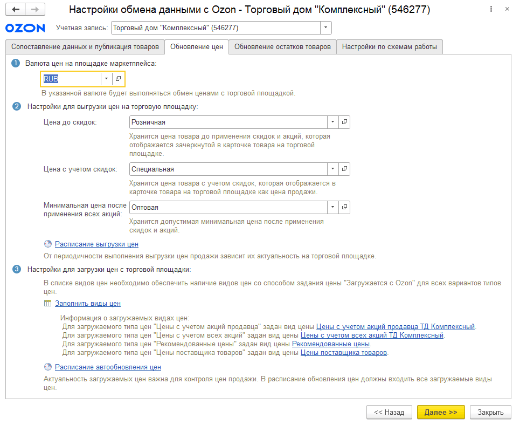The image size is (520, 425).
Task: Close the settings window with X
Action: [507, 9]
